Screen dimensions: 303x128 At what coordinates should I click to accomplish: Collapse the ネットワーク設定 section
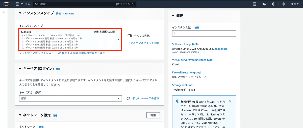click(20, 115)
